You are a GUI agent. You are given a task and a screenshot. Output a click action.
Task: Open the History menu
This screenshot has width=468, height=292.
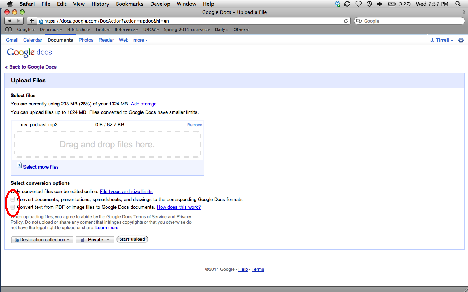pyautogui.click(x=100, y=4)
